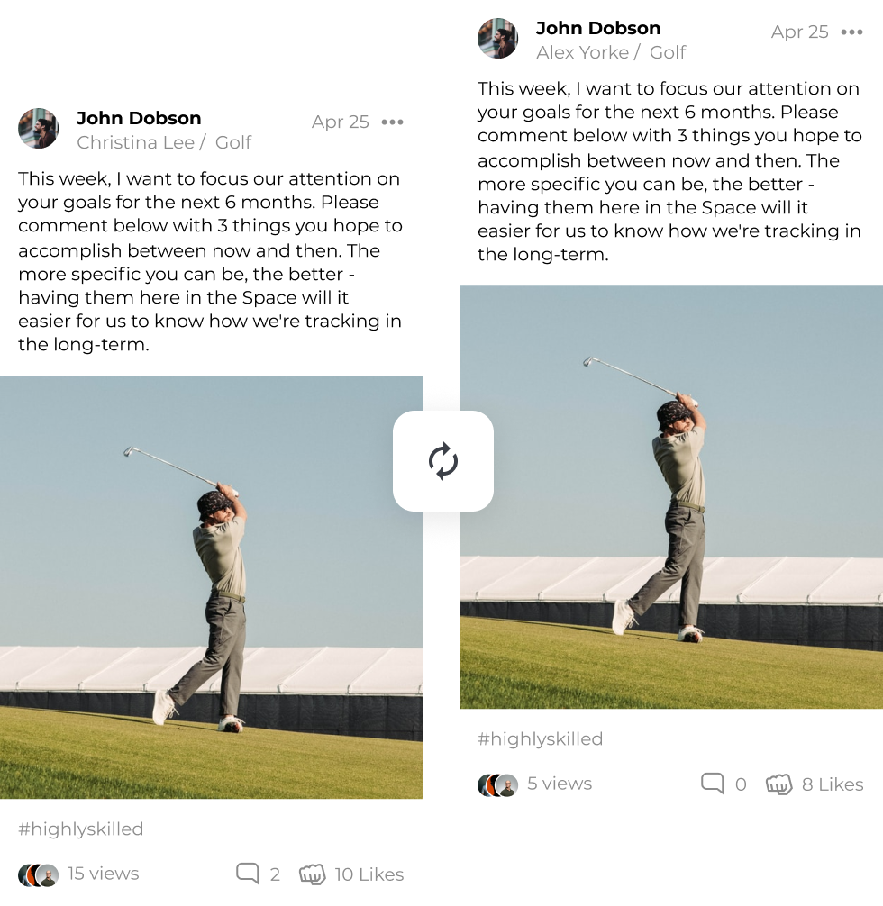Screen dimensions: 883x906
Task: Click the 15 views count
Action: tap(103, 873)
